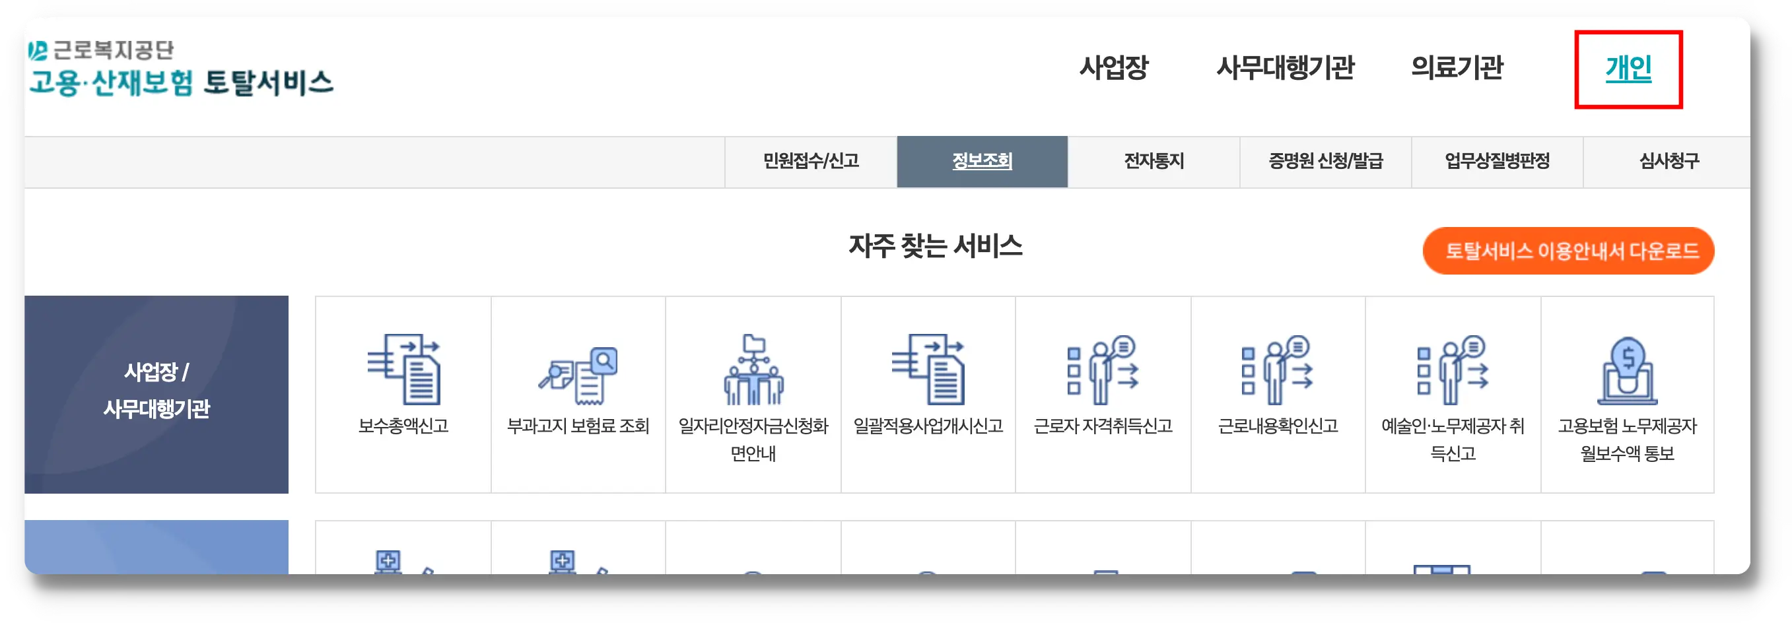Select the 근로내용확인신고 icon

point(1277,370)
